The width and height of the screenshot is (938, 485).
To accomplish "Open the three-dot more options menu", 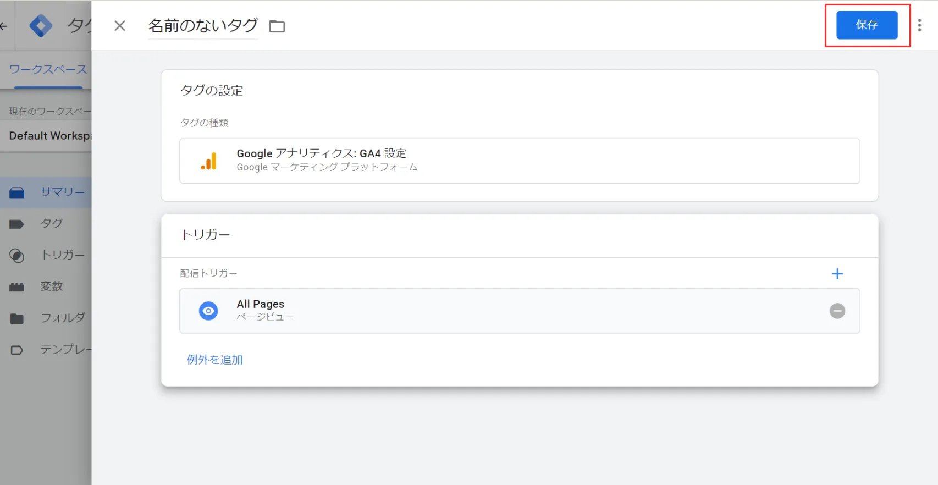I will [x=919, y=25].
